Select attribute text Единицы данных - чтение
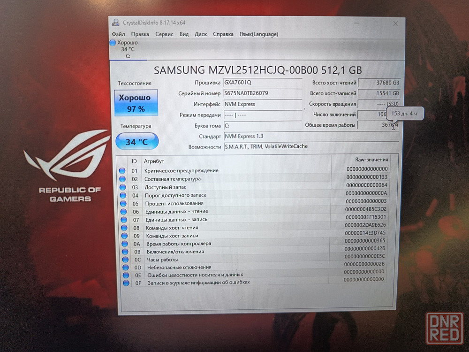469x352 pixels. tap(177, 212)
